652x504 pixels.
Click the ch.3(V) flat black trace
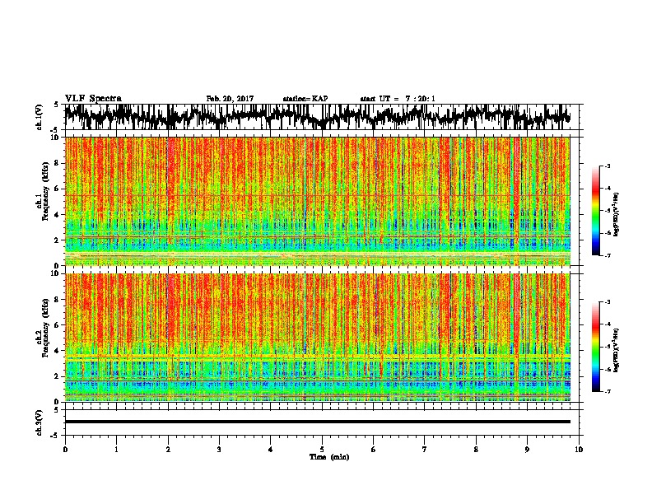pyautogui.click(x=318, y=422)
